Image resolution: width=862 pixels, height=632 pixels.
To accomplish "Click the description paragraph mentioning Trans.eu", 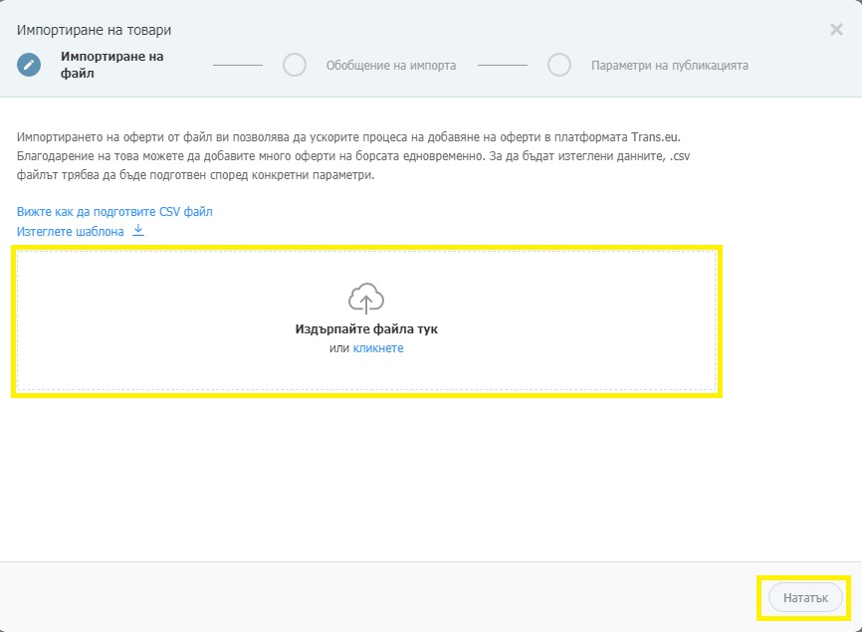I will (353, 156).
